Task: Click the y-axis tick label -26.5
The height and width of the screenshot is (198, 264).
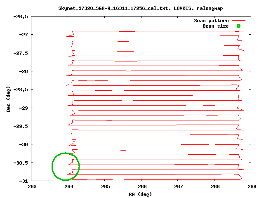Action: click(20, 16)
